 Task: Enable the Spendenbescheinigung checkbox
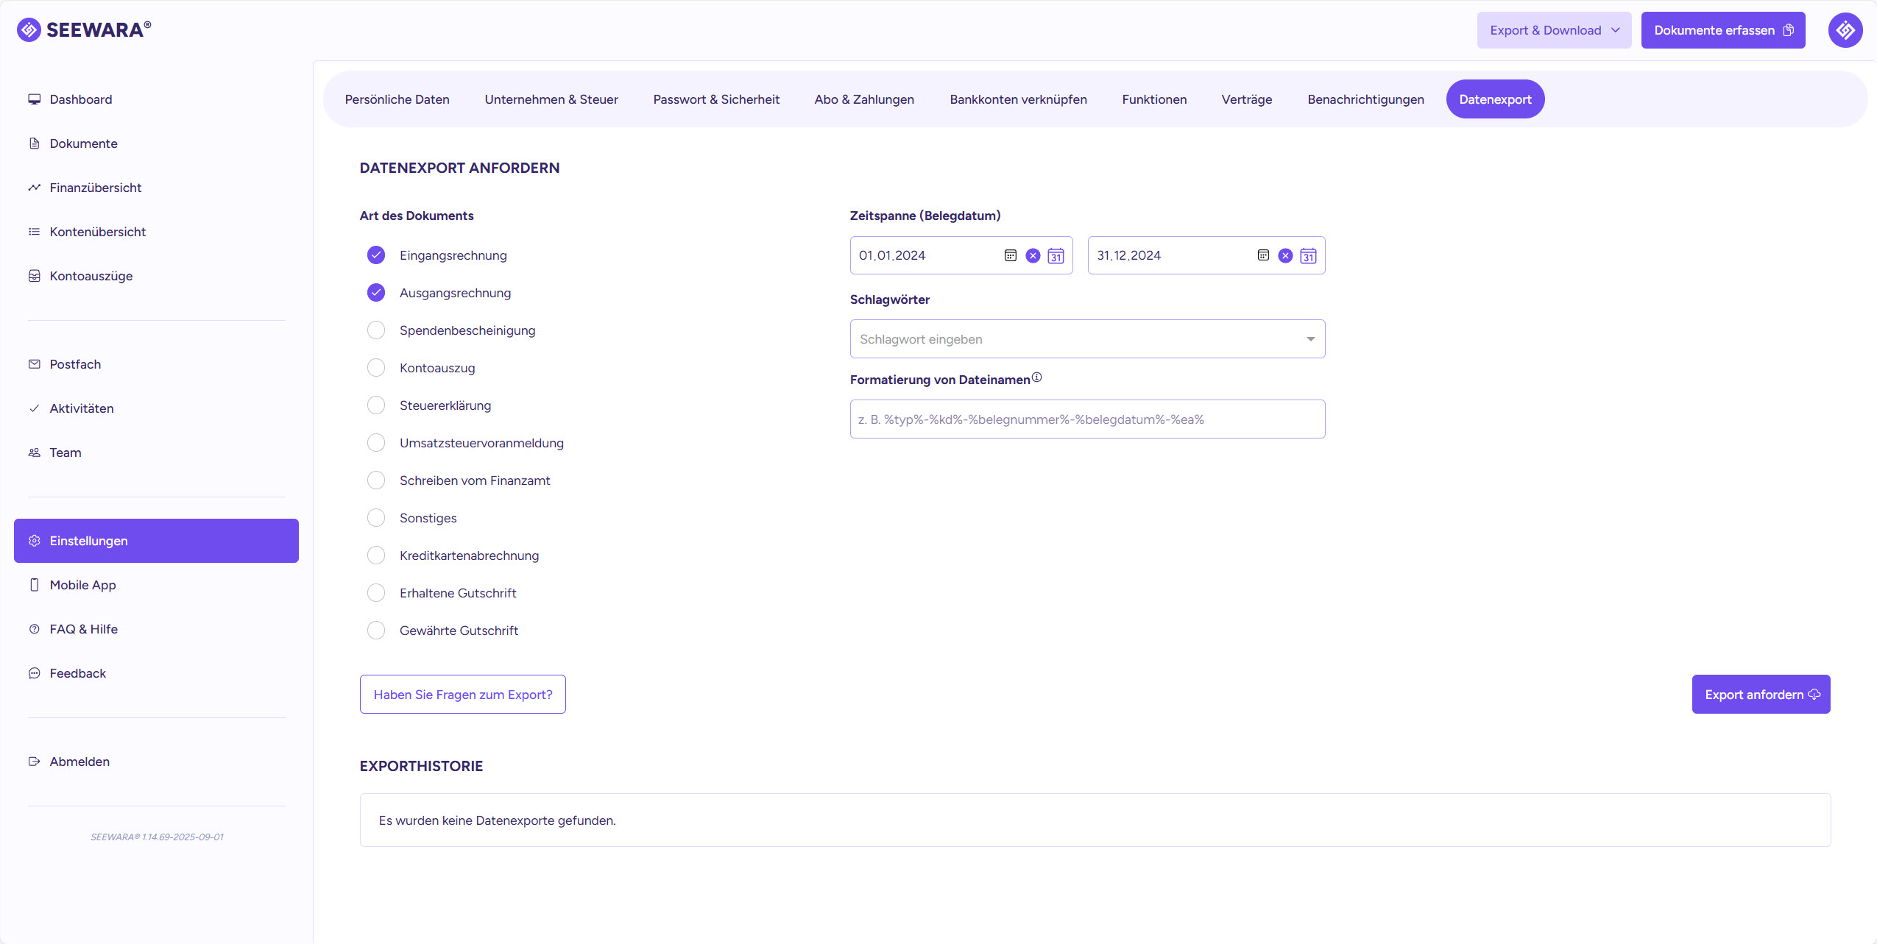(x=376, y=330)
